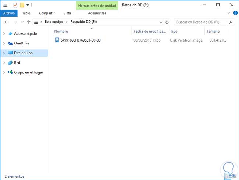Expand the ribbon with the chevron
239x180 pixels.
[x=229, y=13]
